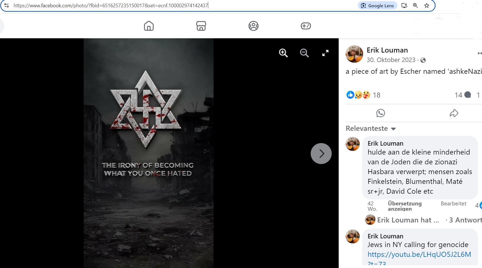The width and height of the screenshot is (482, 268).
Task: Open Facebook Groups tab
Action: [253, 26]
